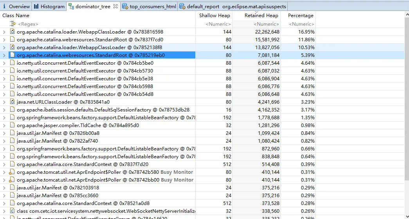
Task: Open the top_consumers_html tab
Action: [149, 6]
